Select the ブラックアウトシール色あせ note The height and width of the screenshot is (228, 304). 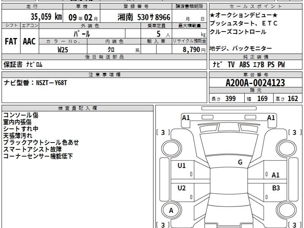click(x=41, y=142)
